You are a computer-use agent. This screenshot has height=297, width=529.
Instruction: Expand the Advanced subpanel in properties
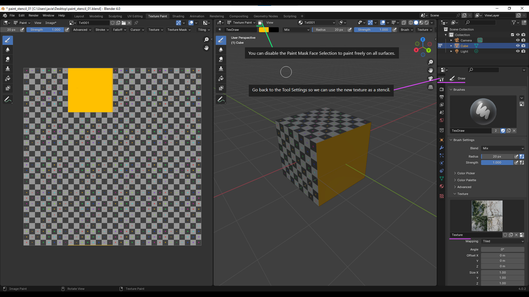click(464, 187)
